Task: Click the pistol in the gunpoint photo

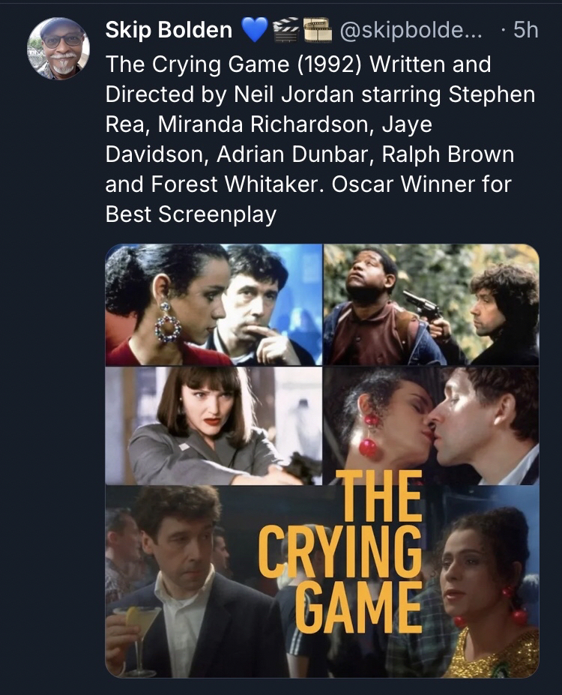Action: pyautogui.click(x=422, y=305)
